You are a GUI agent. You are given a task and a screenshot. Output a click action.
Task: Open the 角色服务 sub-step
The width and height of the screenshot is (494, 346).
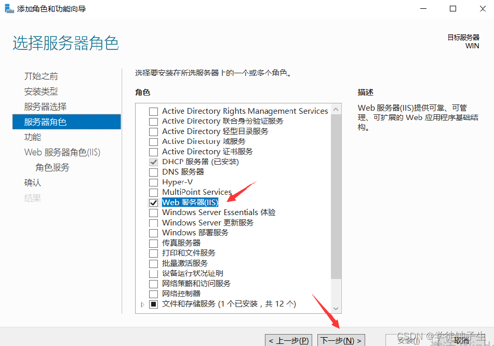[x=52, y=167]
